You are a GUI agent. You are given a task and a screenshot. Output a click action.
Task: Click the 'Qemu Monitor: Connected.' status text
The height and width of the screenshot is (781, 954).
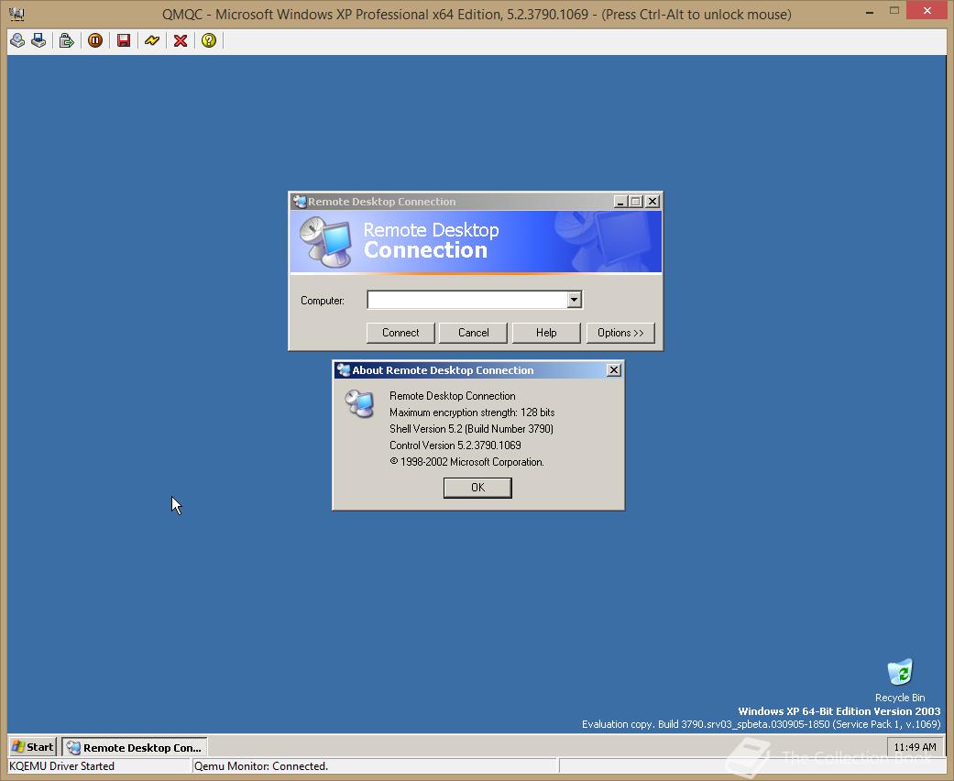260,766
